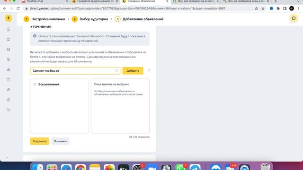This screenshot has width=303, height=170.
Task: Open the folder sidebar icon
Action: tap(9, 110)
